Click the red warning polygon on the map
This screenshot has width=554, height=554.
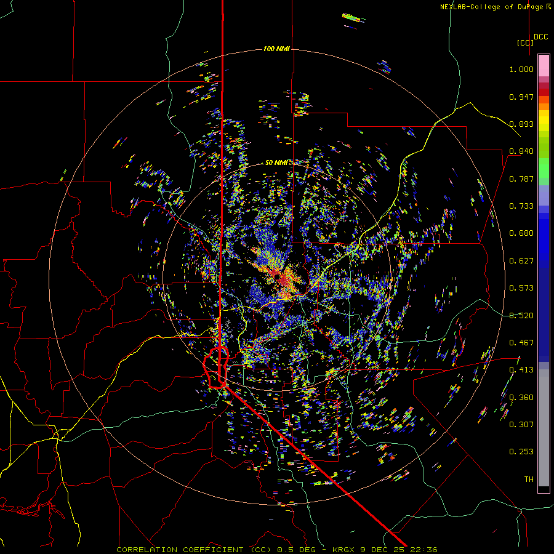216,367
